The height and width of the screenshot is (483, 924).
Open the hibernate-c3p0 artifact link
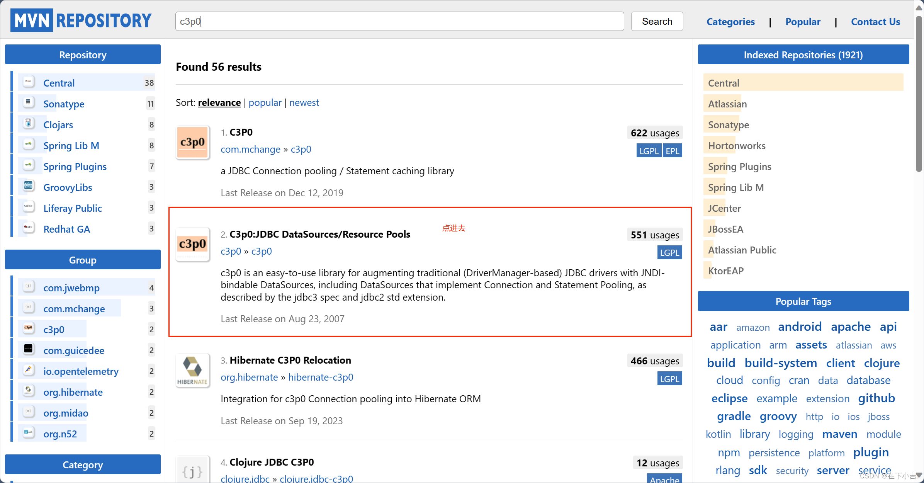point(321,377)
